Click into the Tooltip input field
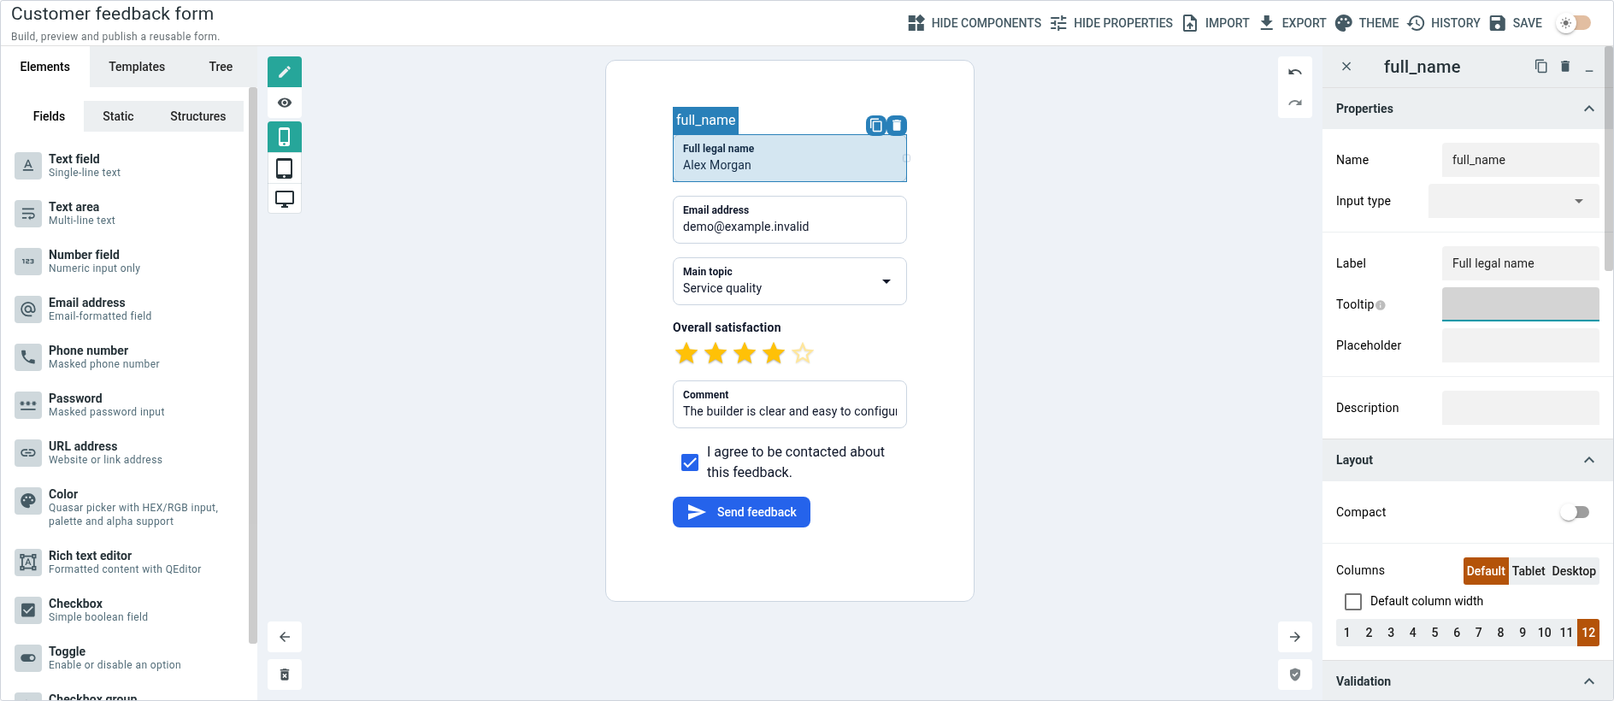Viewport: 1614px width, 701px height. point(1521,304)
